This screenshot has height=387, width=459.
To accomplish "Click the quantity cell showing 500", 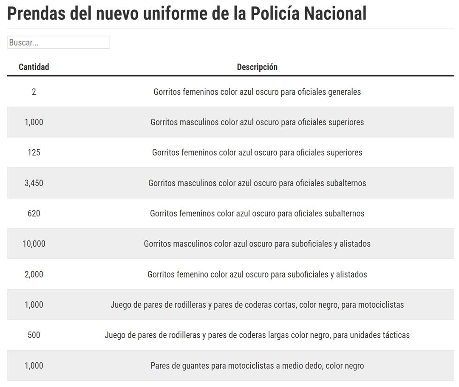I will [x=34, y=335].
